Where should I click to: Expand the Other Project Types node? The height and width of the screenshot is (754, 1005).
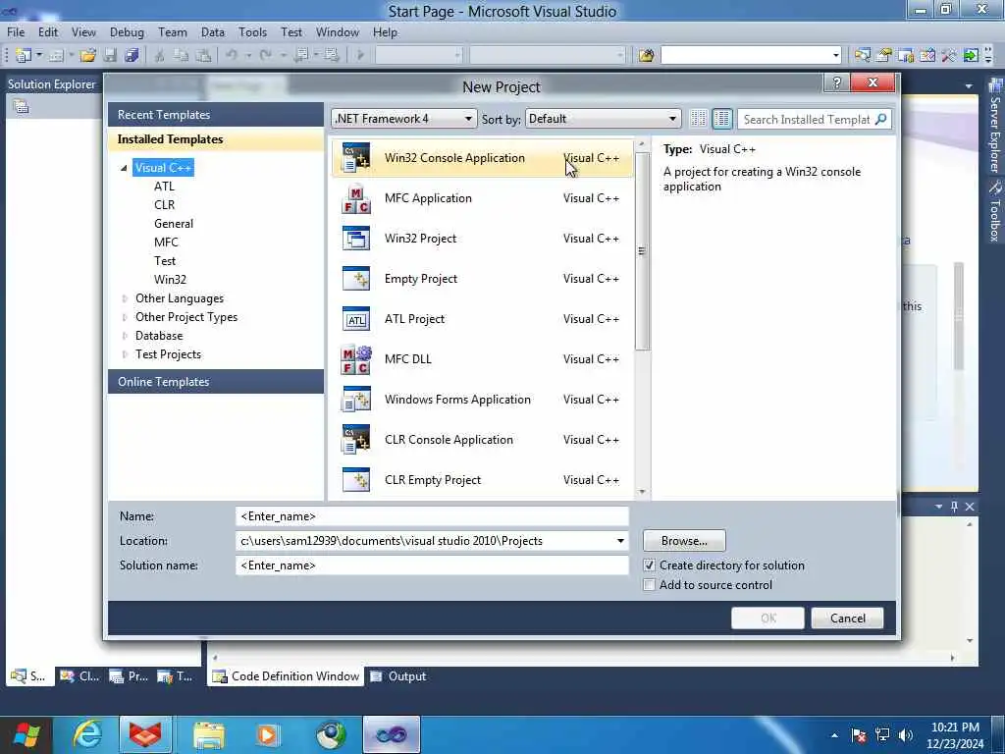click(125, 317)
